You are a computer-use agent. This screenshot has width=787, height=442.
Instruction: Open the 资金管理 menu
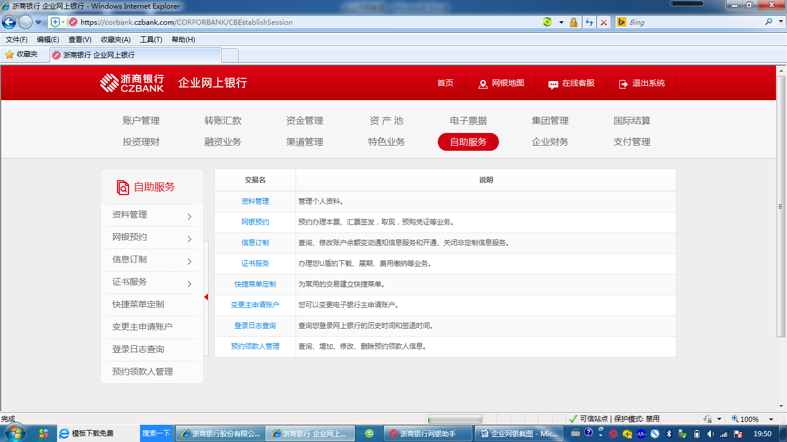coord(305,121)
